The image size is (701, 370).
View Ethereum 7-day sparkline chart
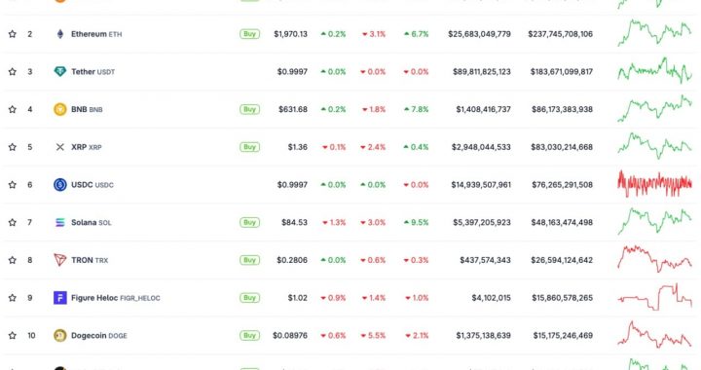coord(655,33)
